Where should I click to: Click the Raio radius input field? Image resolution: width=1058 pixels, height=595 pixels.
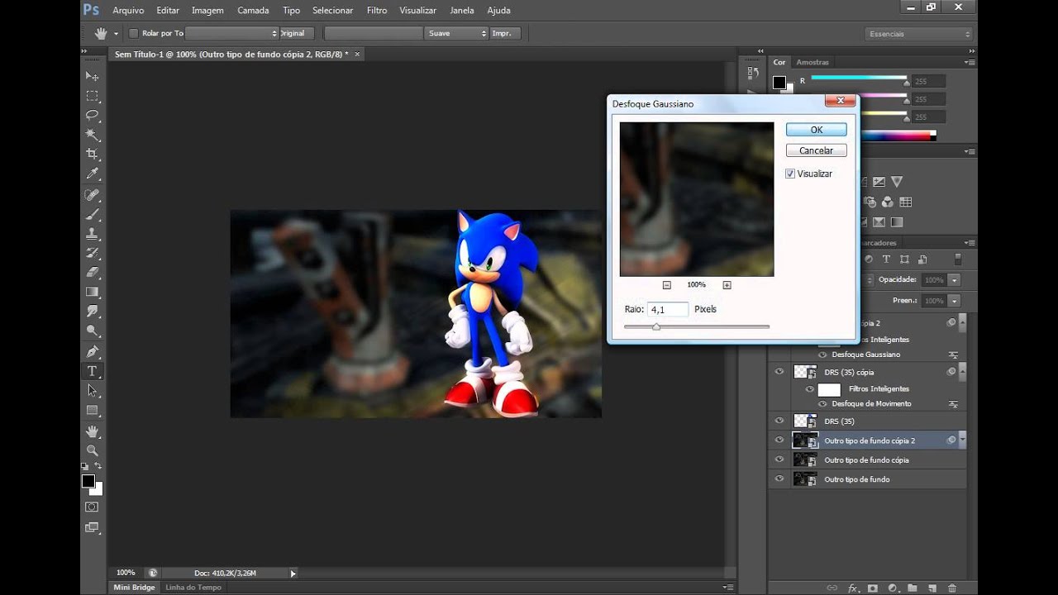(667, 309)
